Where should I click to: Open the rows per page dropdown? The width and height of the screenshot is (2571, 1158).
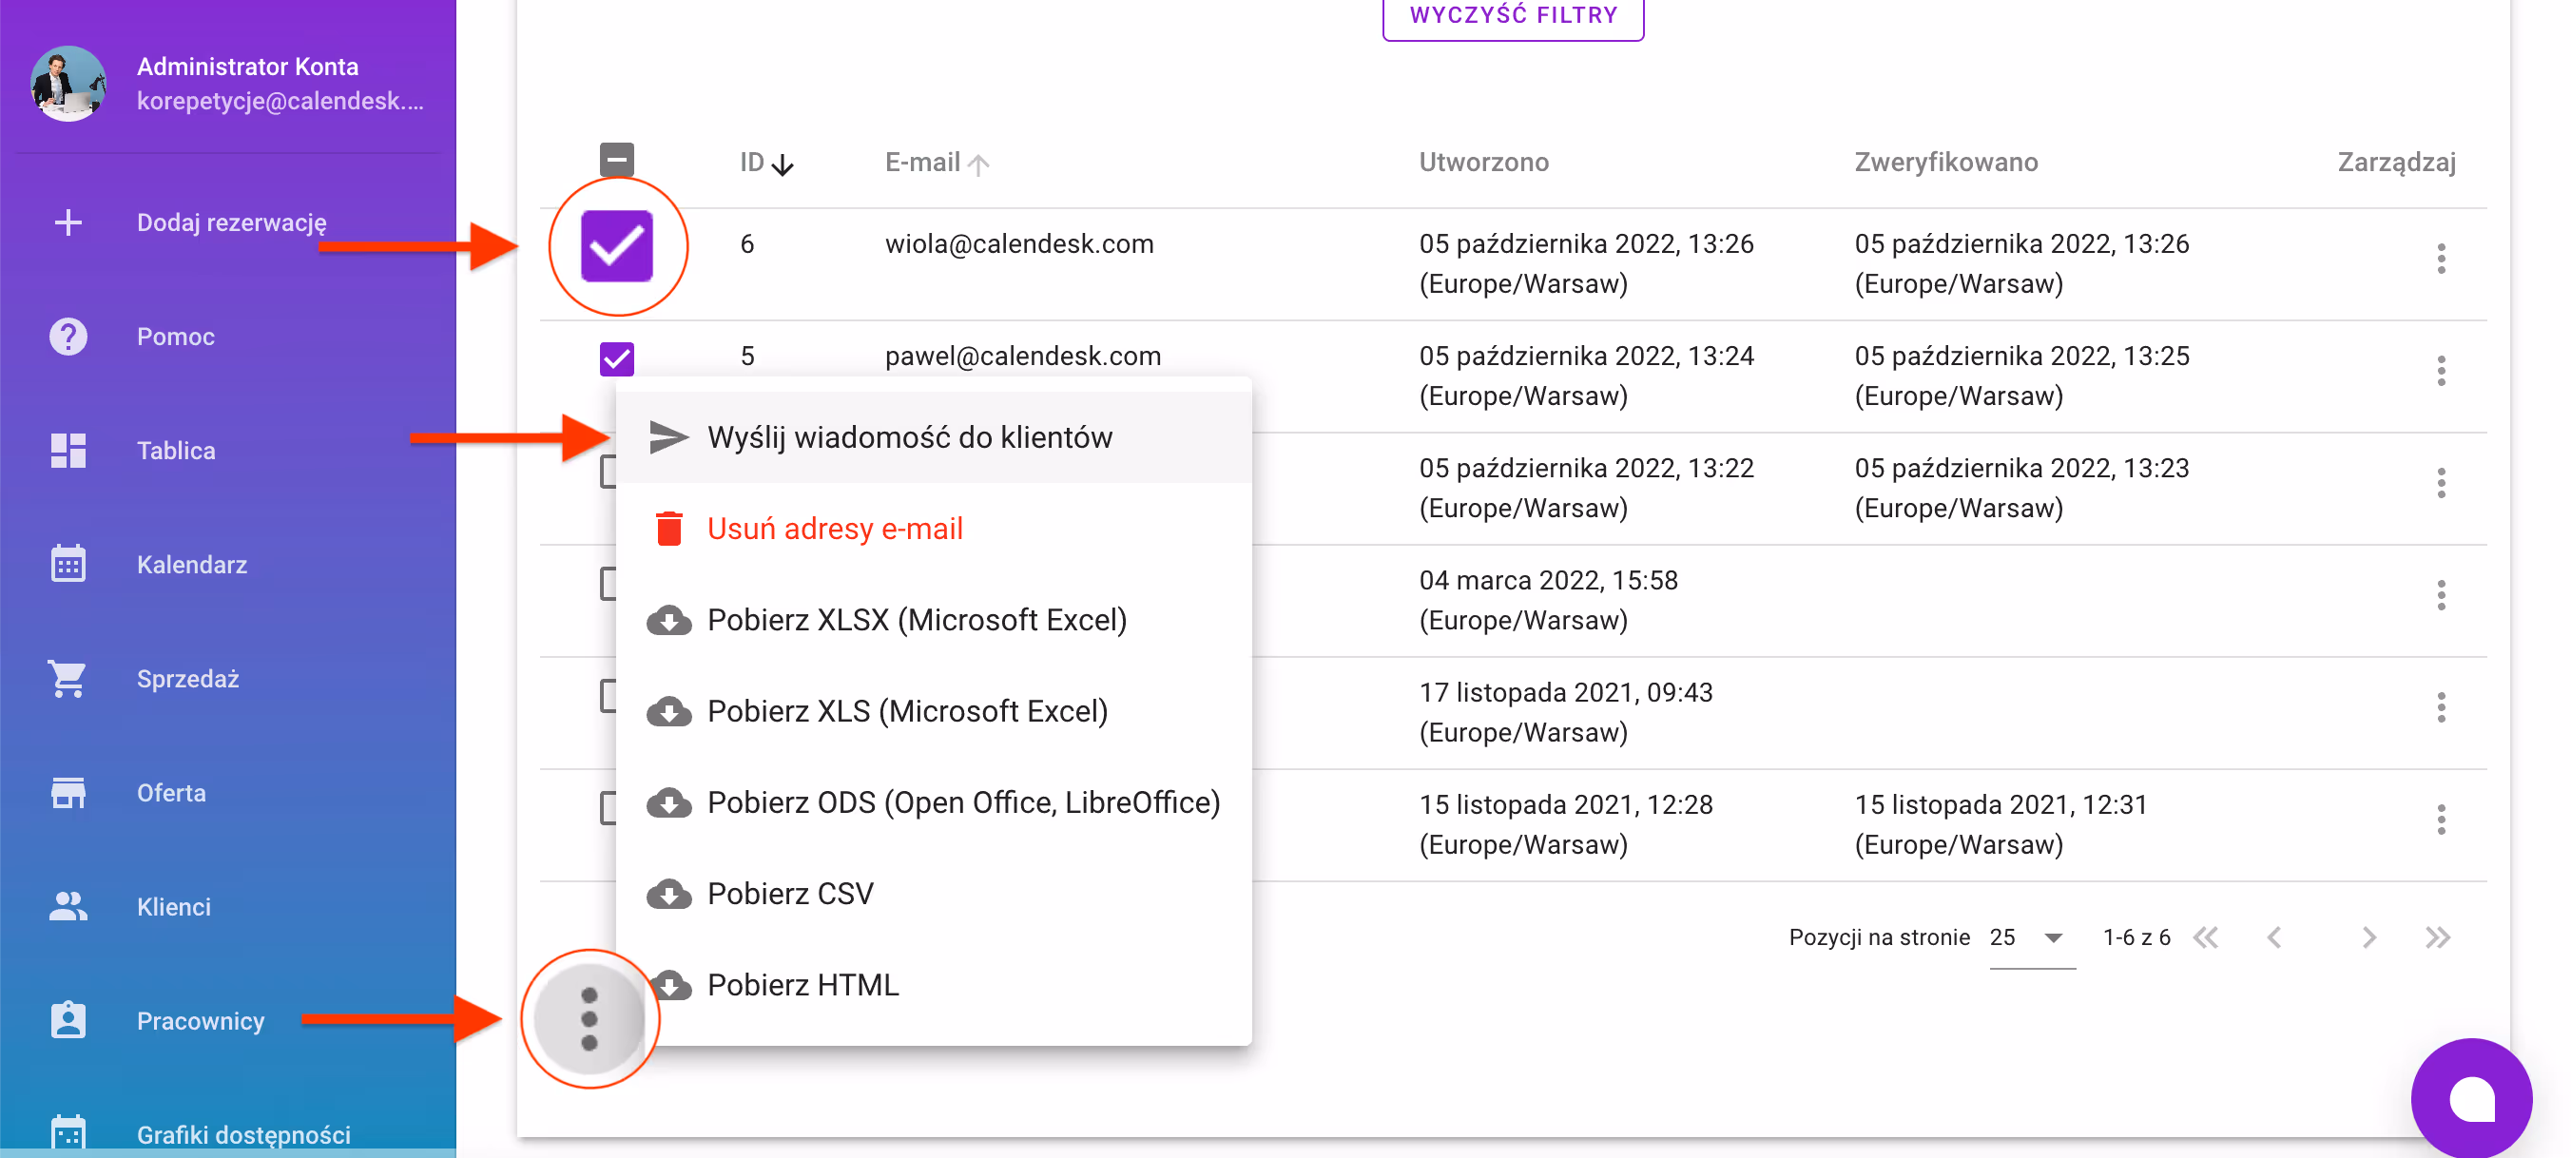tap(2031, 937)
